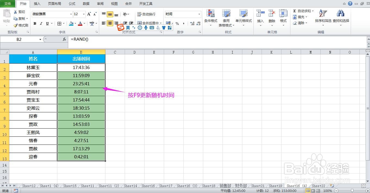370x193 pixels.
Task: Open the phonetic guide (wén) tool
Action: tap(92, 24)
